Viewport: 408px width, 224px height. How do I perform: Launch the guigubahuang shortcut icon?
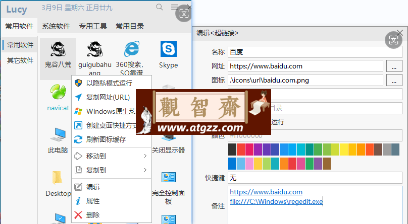(x=95, y=49)
